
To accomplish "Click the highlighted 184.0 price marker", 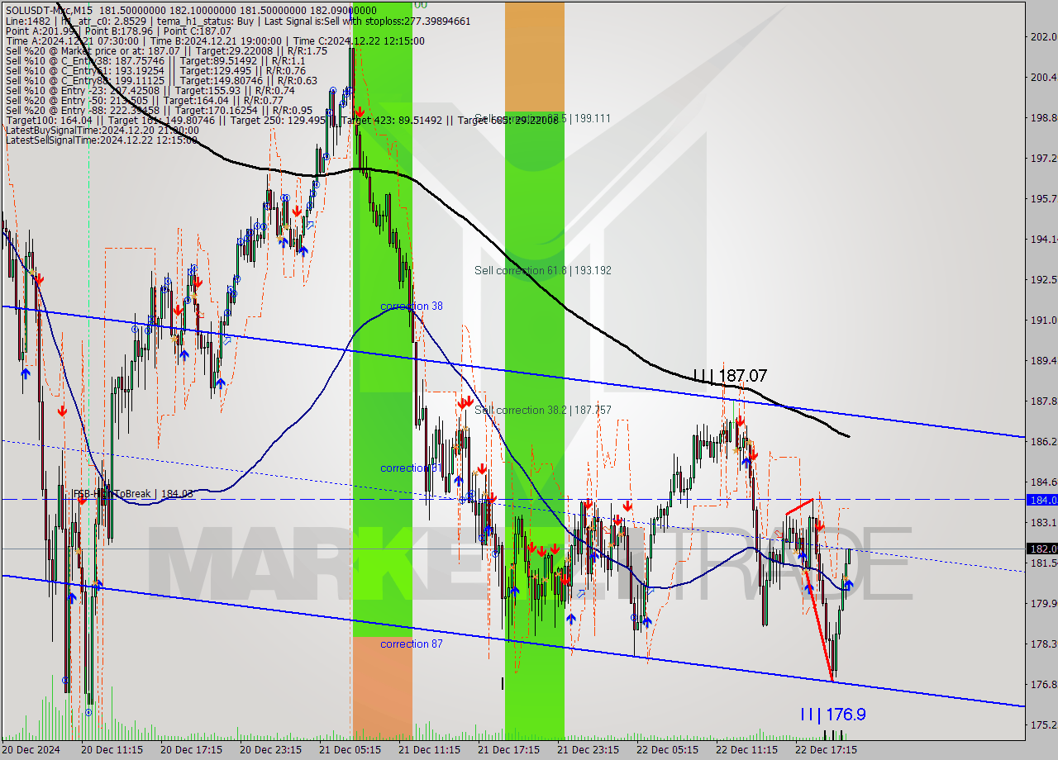I will coord(1041,500).
